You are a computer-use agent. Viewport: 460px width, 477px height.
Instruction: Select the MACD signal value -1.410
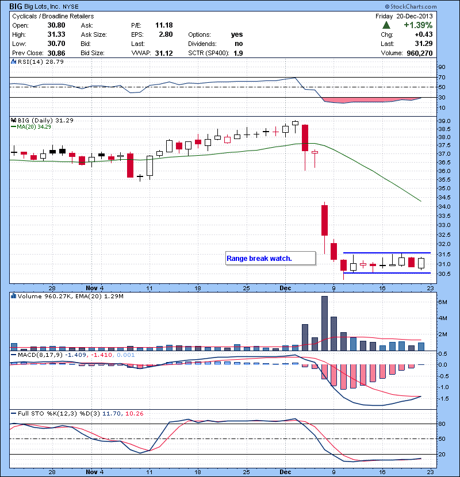pyautogui.click(x=101, y=355)
